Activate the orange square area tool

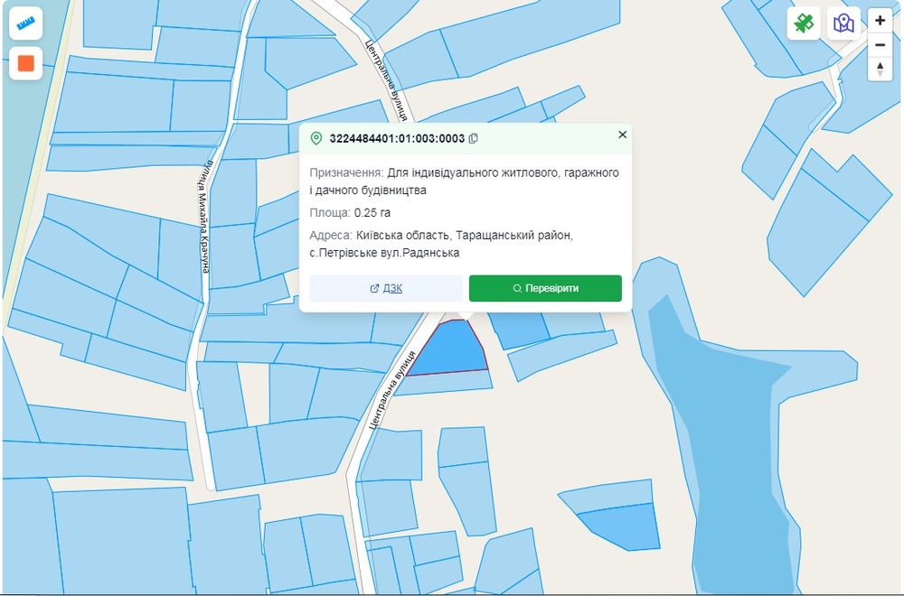tap(26, 63)
